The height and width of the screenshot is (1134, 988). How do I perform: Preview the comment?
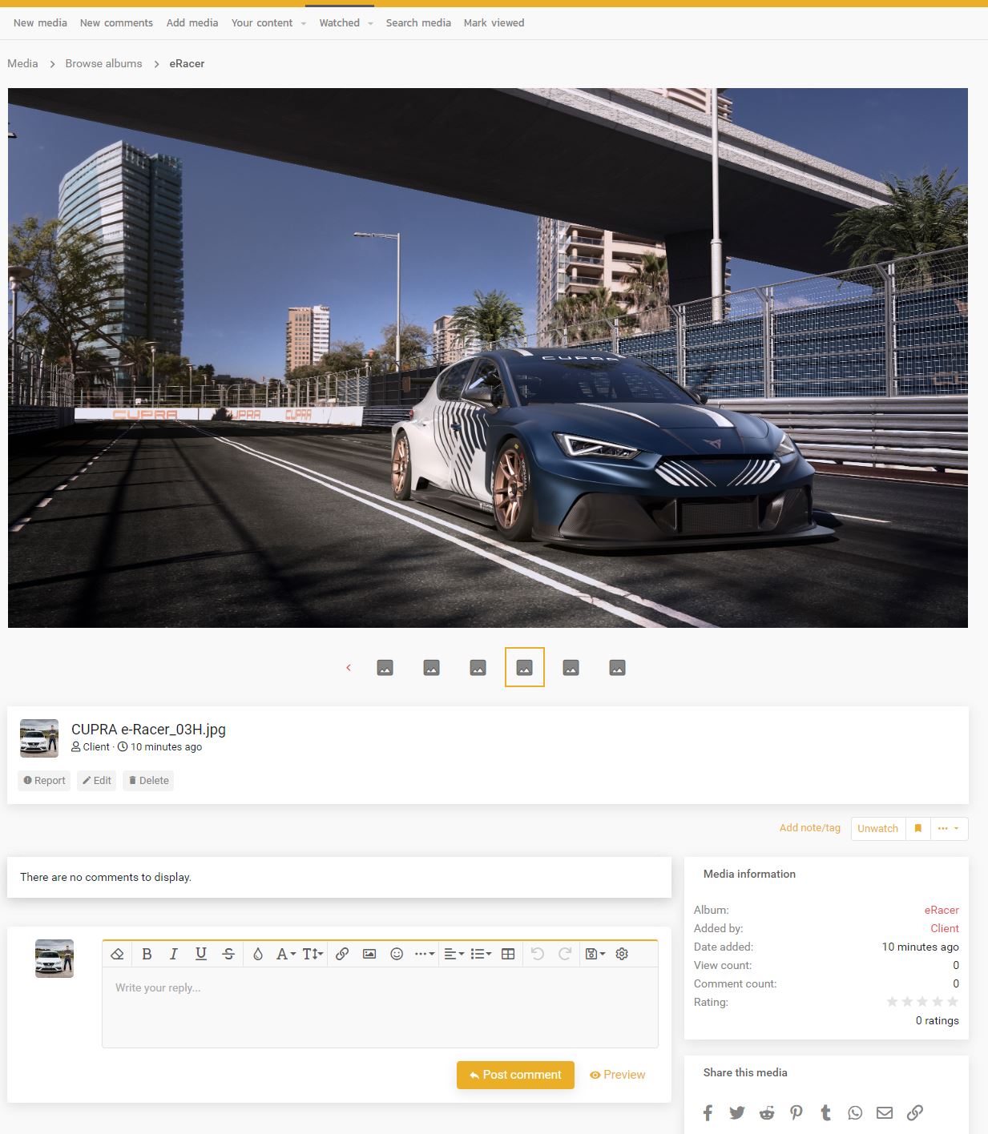click(x=618, y=1075)
